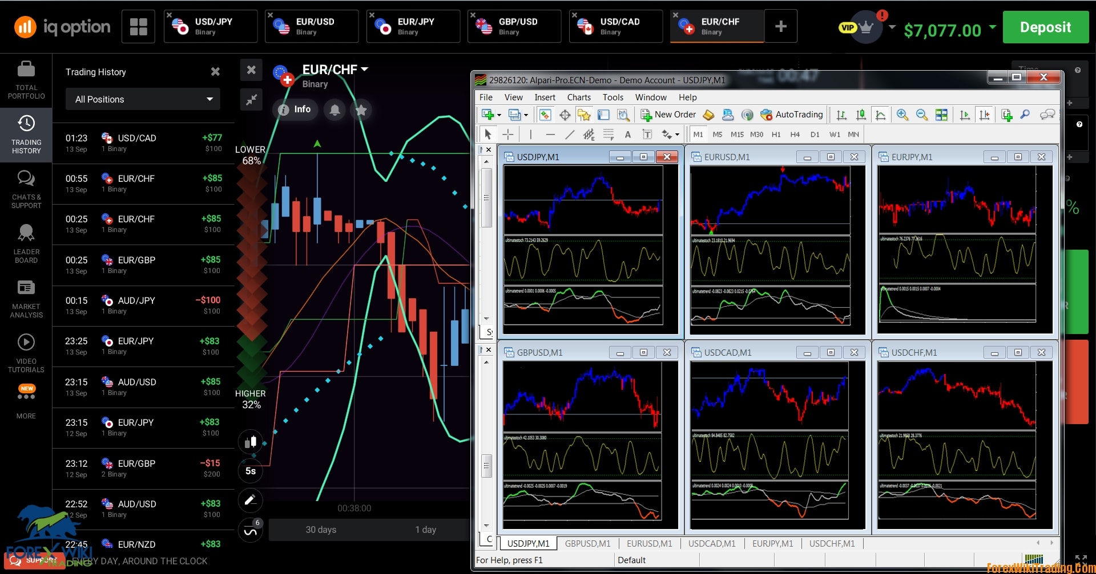Star EUR/CHF as a favorite

click(x=360, y=109)
